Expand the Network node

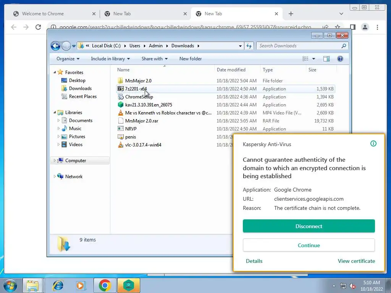pos(55,176)
